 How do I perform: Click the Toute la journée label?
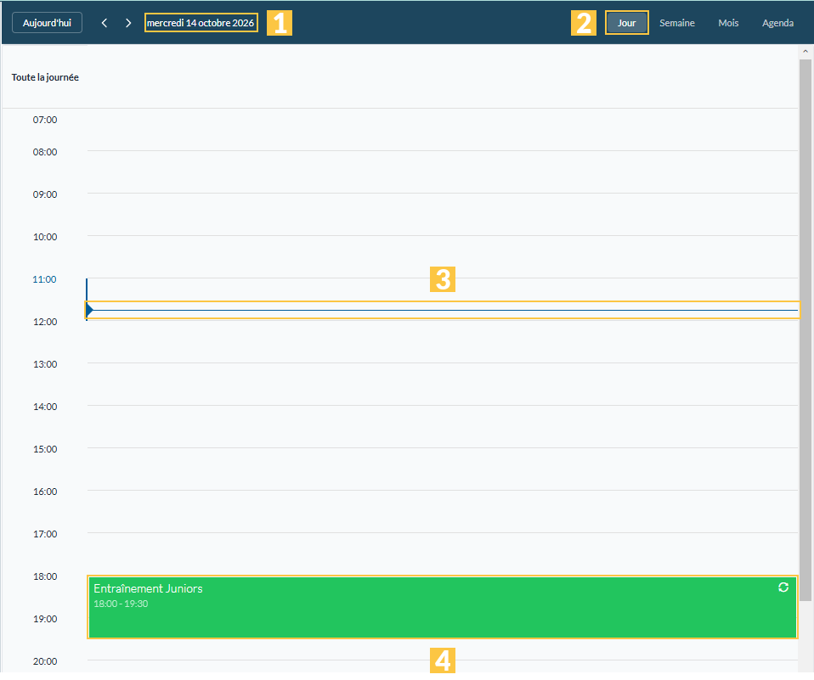tap(45, 77)
